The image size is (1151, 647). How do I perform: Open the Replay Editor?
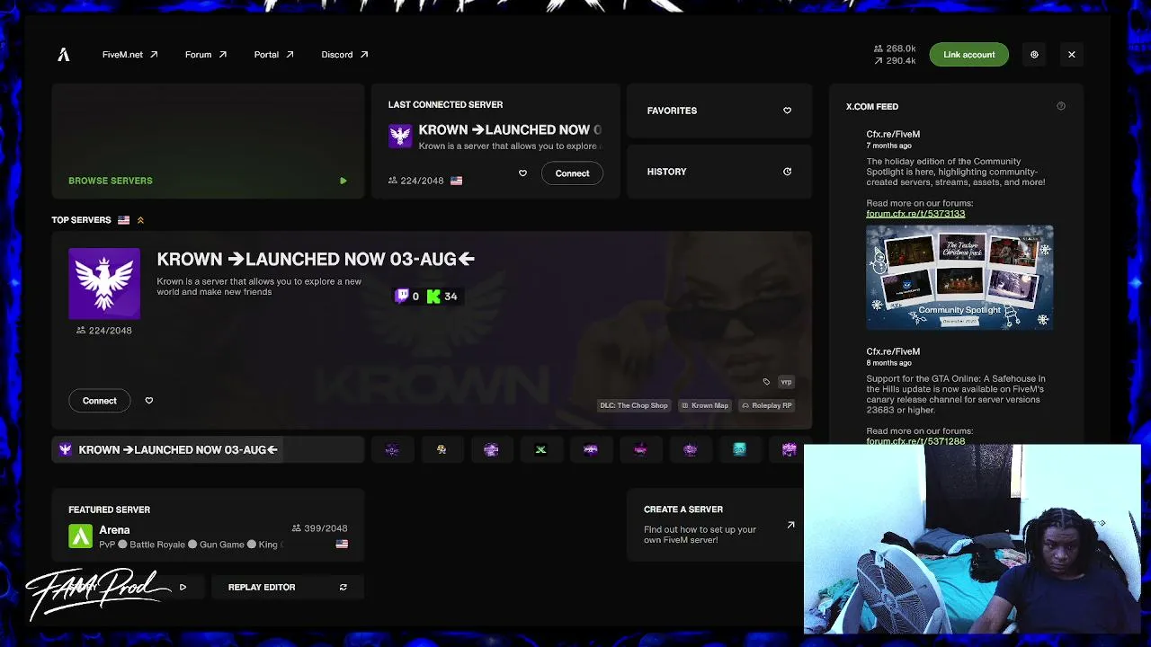click(x=288, y=588)
